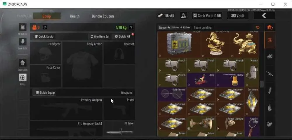292x140 pixels.
Task: Select the Bottle item in storage
Action: click(230, 80)
